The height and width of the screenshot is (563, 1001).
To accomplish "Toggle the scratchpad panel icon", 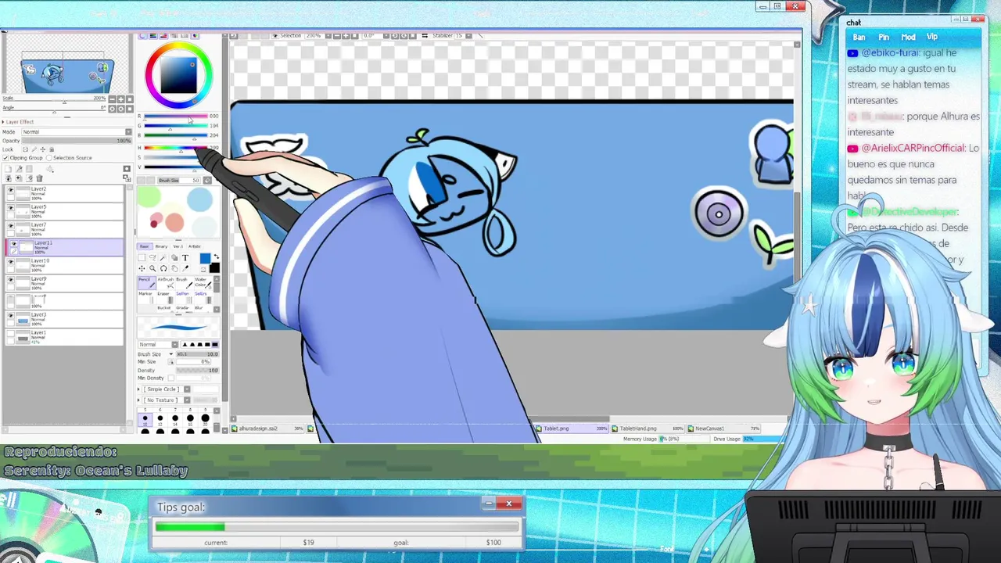I will point(195,36).
